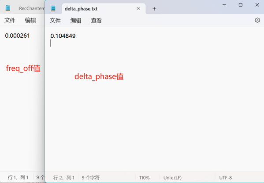Open 文件 menu in delta_phase window
Screen dimensions: 264x183
coord(55,21)
